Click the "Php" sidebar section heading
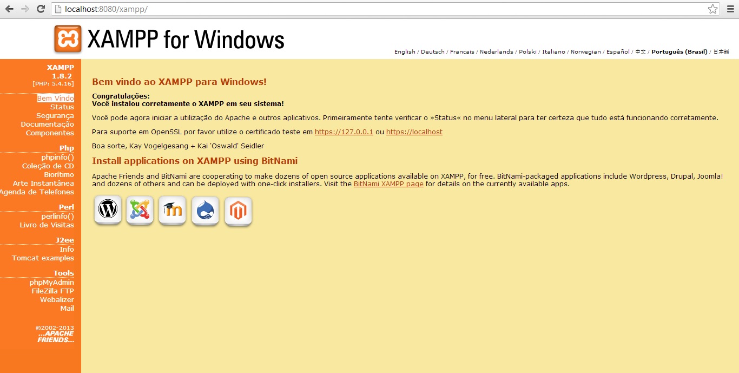739x373 pixels. pos(67,148)
